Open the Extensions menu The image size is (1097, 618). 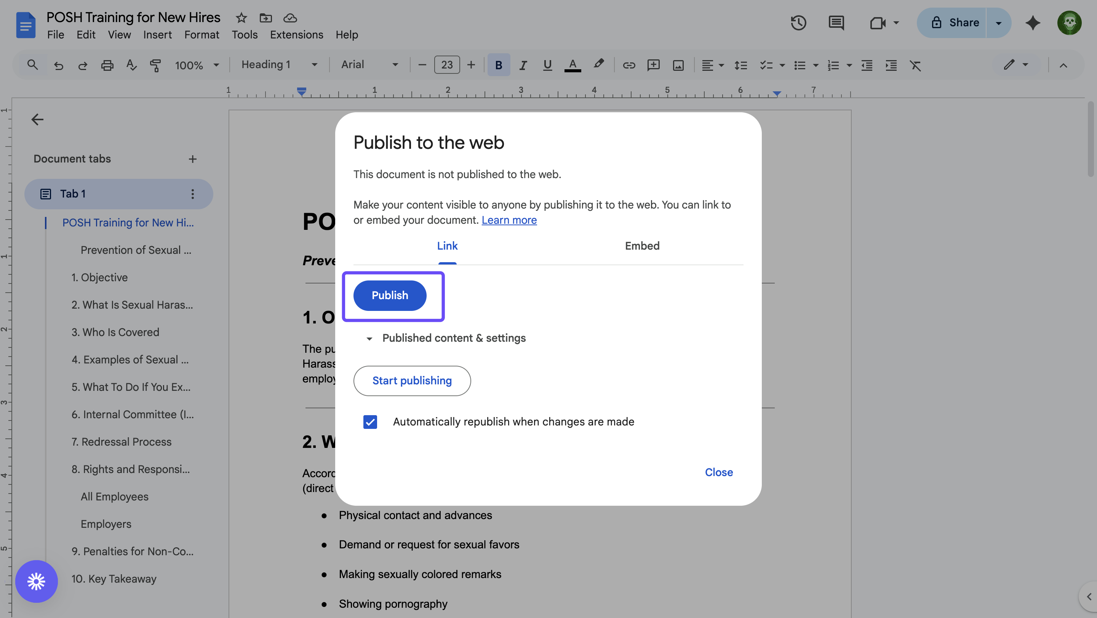(x=296, y=35)
